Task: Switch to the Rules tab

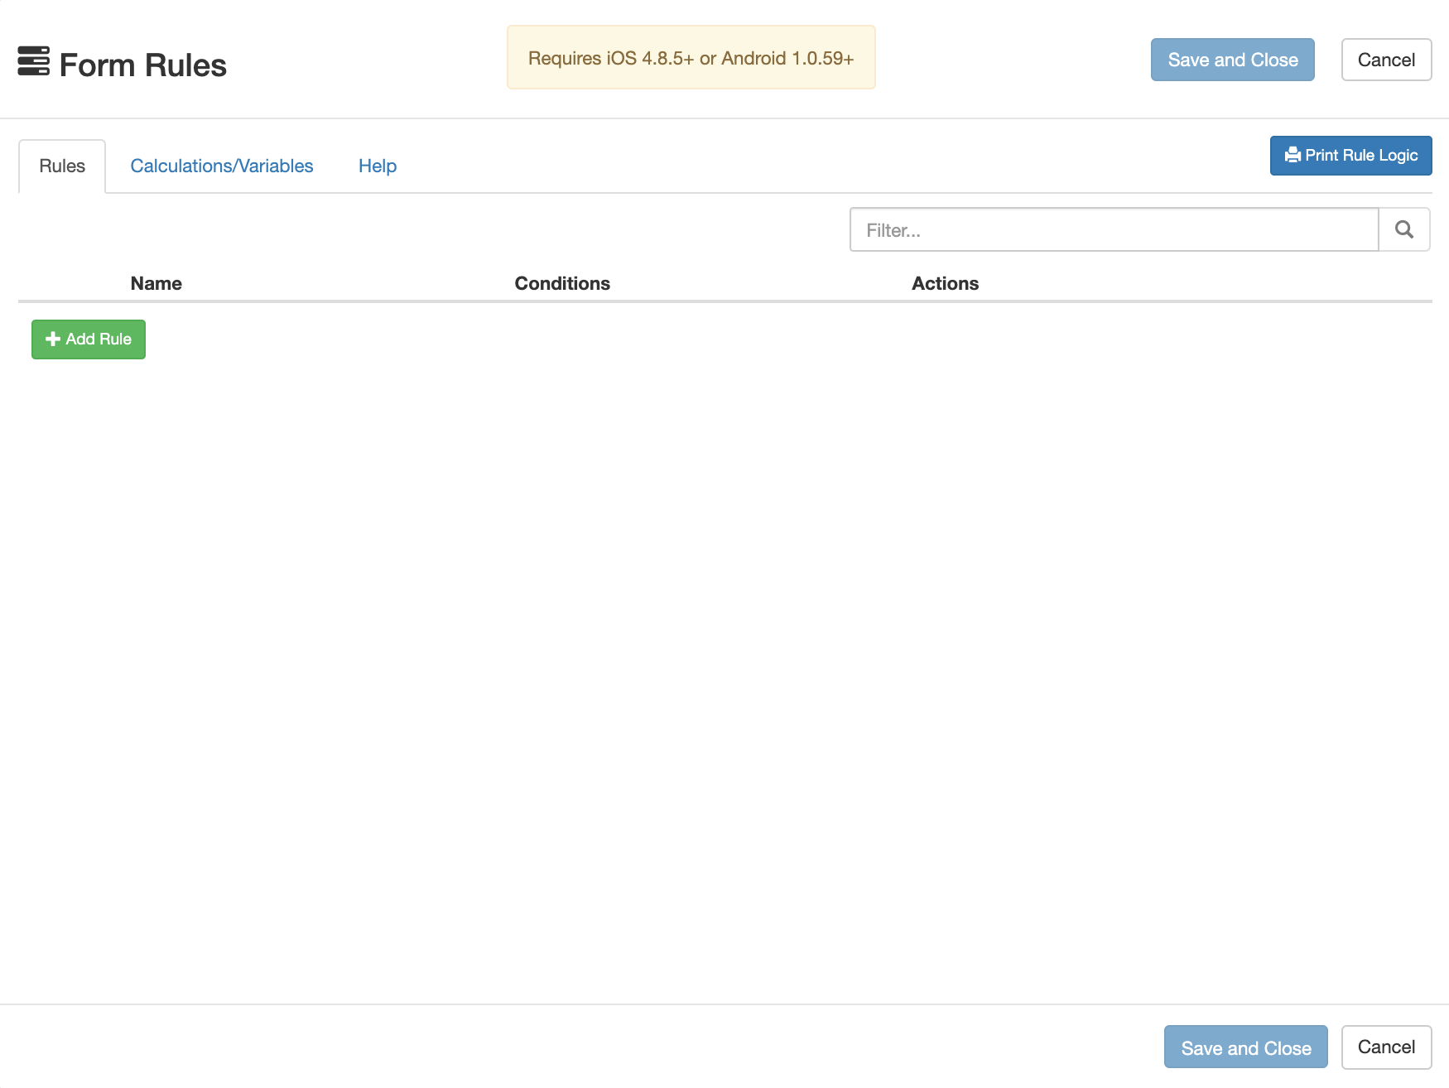Action: tap(62, 166)
